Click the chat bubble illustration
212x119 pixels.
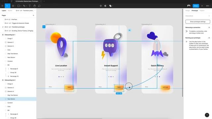[111, 47]
